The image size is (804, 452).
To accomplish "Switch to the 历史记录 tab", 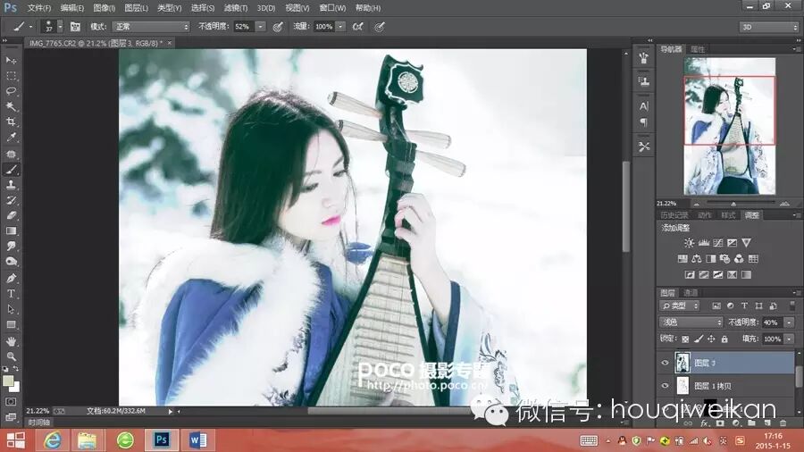I will [674, 215].
